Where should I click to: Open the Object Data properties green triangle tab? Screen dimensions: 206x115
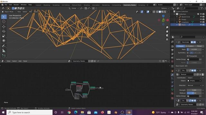pos(173,90)
